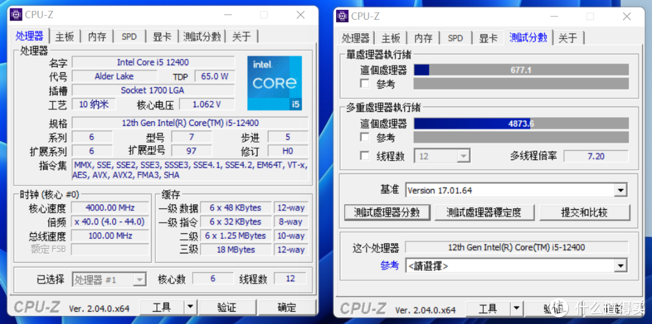Image resolution: width=652 pixels, height=324 pixels.
Task: Click the 扩展型号 value 97
Action: (x=191, y=151)
